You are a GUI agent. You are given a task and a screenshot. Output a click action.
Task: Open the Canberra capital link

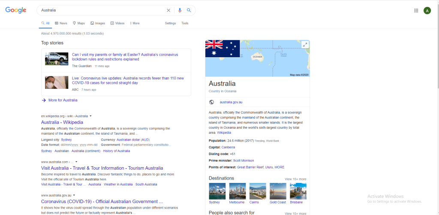228,147
